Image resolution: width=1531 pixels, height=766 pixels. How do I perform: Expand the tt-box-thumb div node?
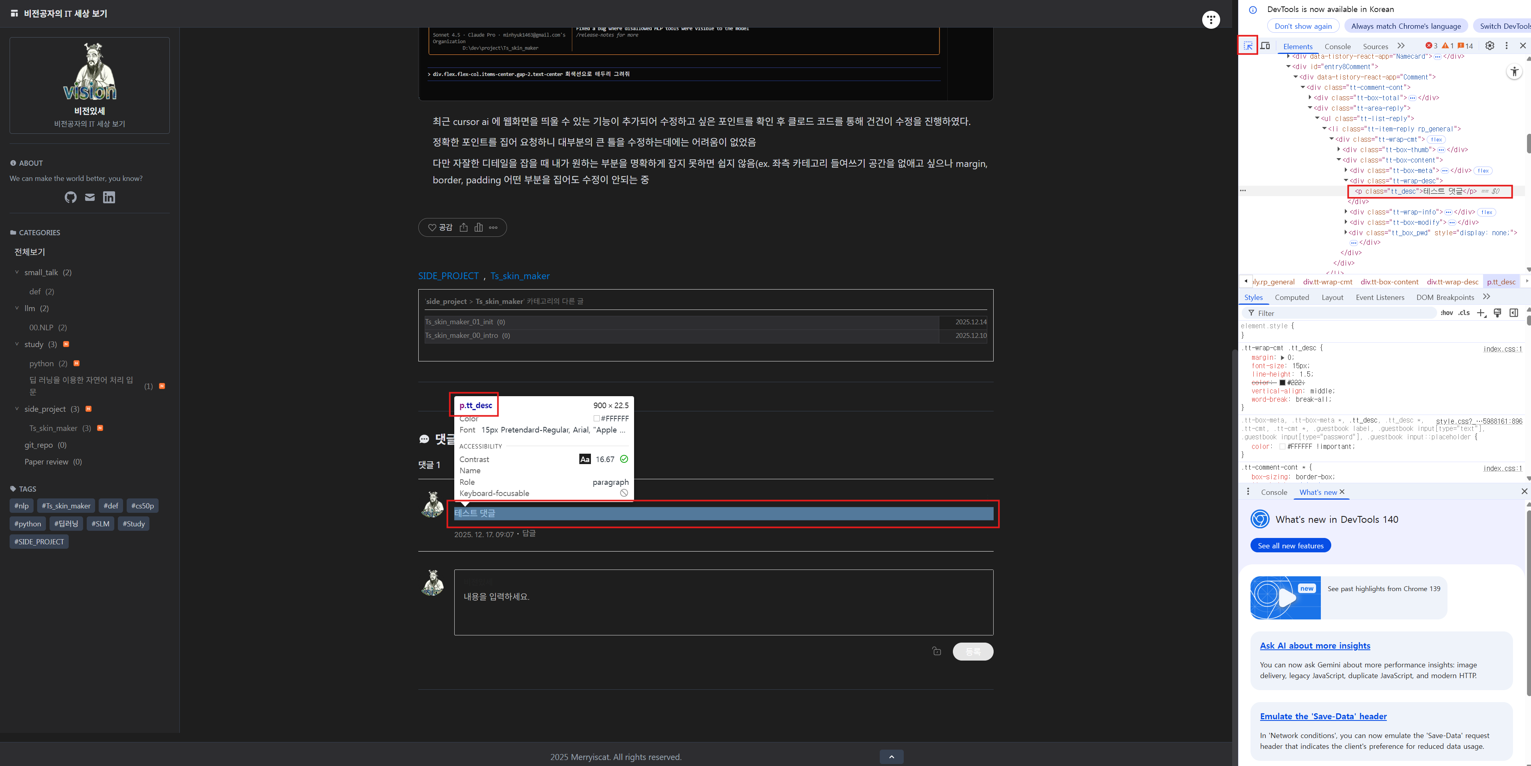coord(1338,150)
